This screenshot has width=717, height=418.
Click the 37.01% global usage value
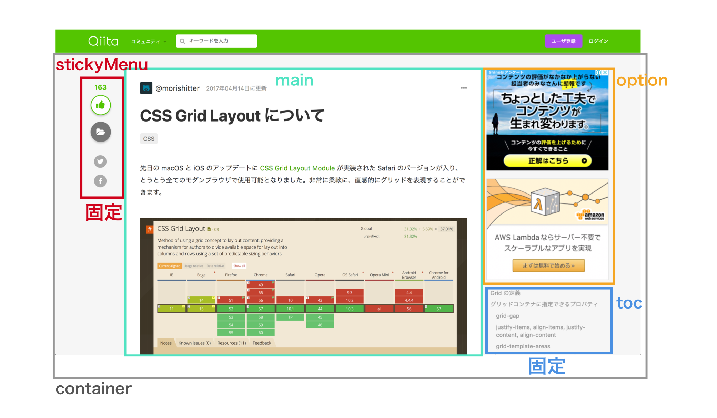point(446,229)
